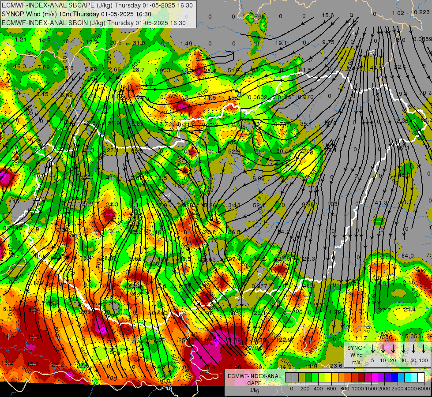432x397 pixels.
Task: Click the map value '3.43'
Action: 234,205
